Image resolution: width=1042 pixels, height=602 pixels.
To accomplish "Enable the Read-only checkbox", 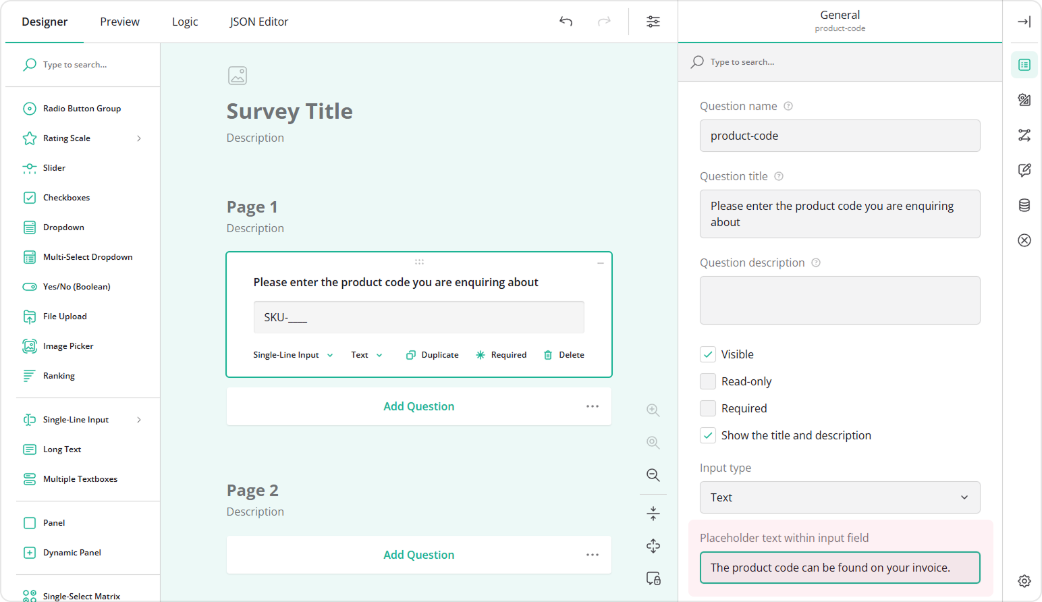I will (707, 381).
